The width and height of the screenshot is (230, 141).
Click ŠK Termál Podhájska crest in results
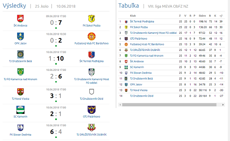[91, 54]
